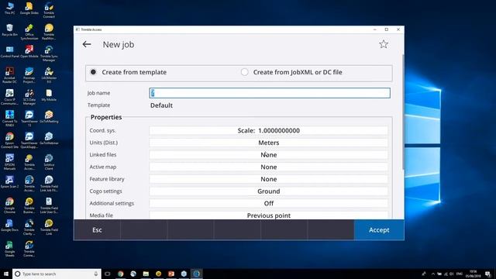
Task: Open Media file Previous point property
Action: tap(269, 215)
